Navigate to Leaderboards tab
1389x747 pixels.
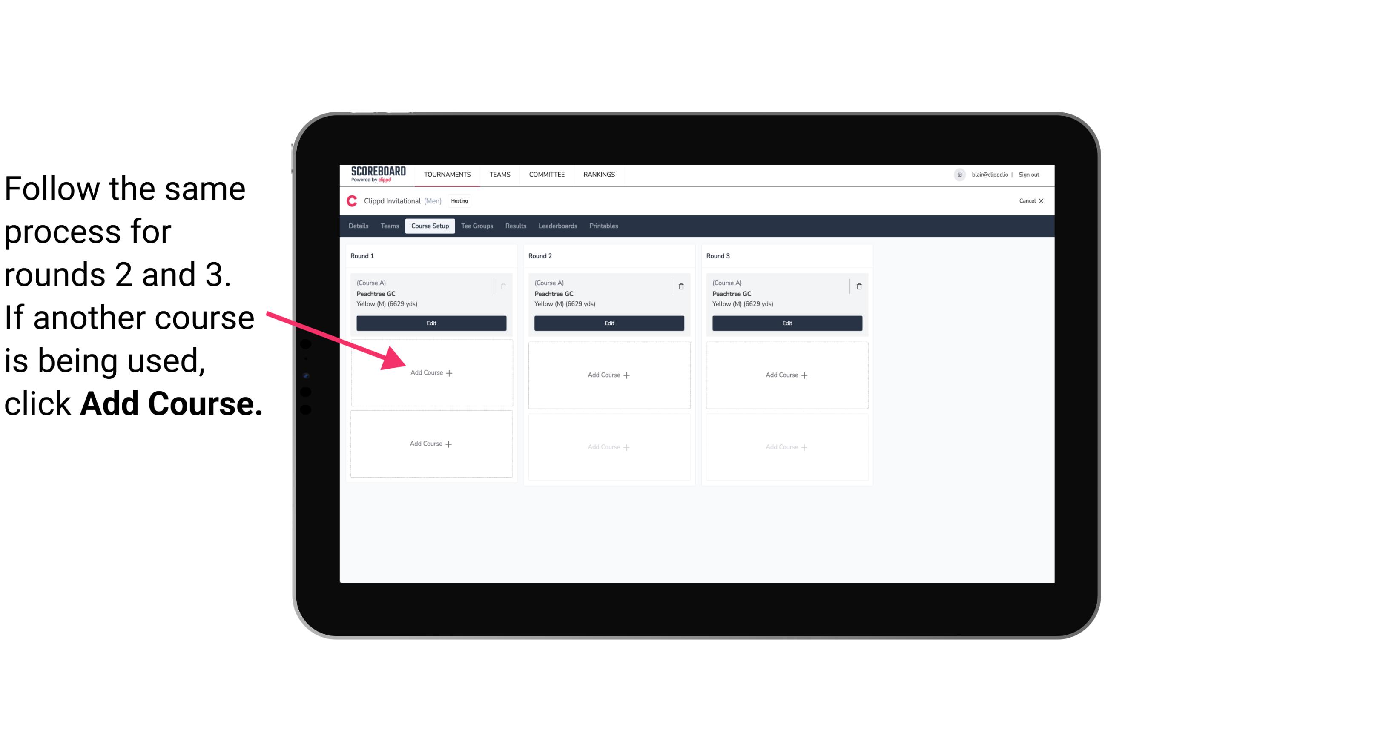(557, 226)
